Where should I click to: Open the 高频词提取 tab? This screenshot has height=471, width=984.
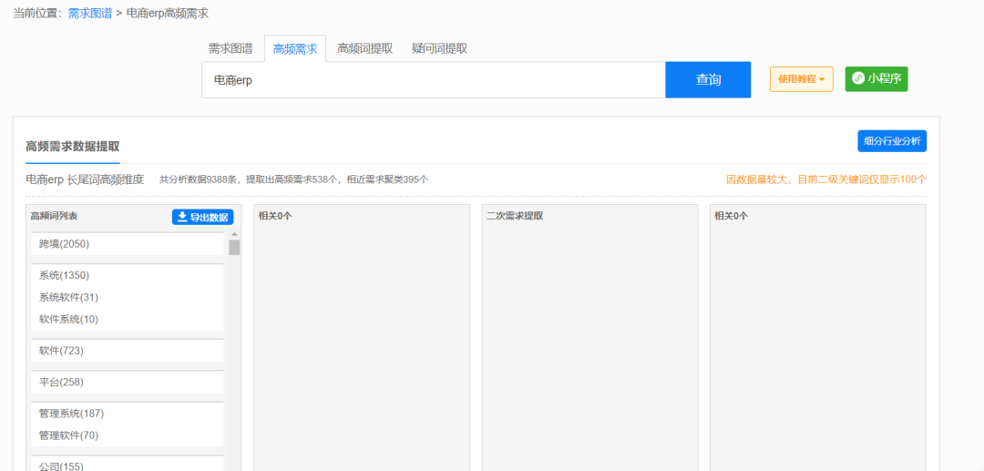[364, 49]
